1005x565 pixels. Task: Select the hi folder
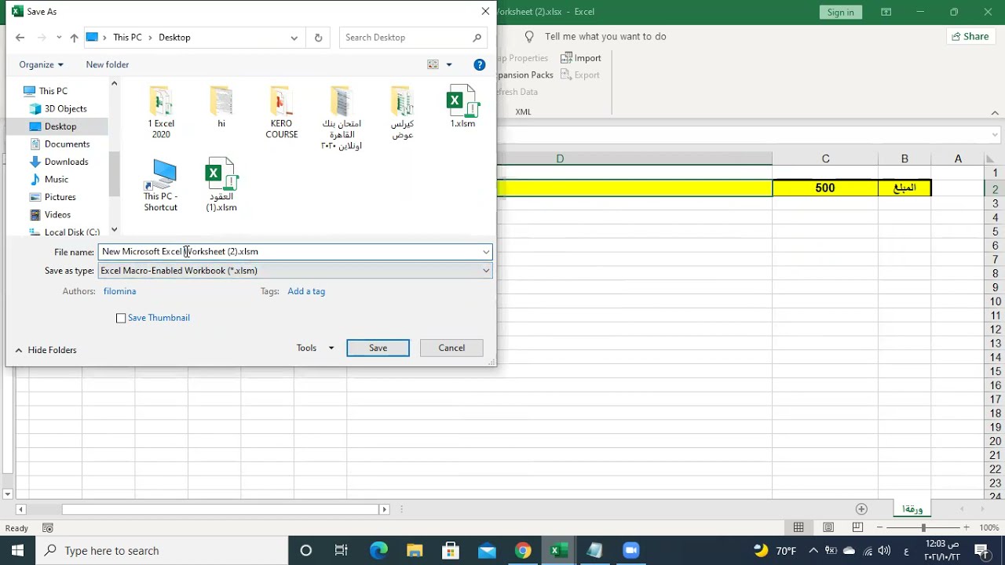click(x=221, y=107)
